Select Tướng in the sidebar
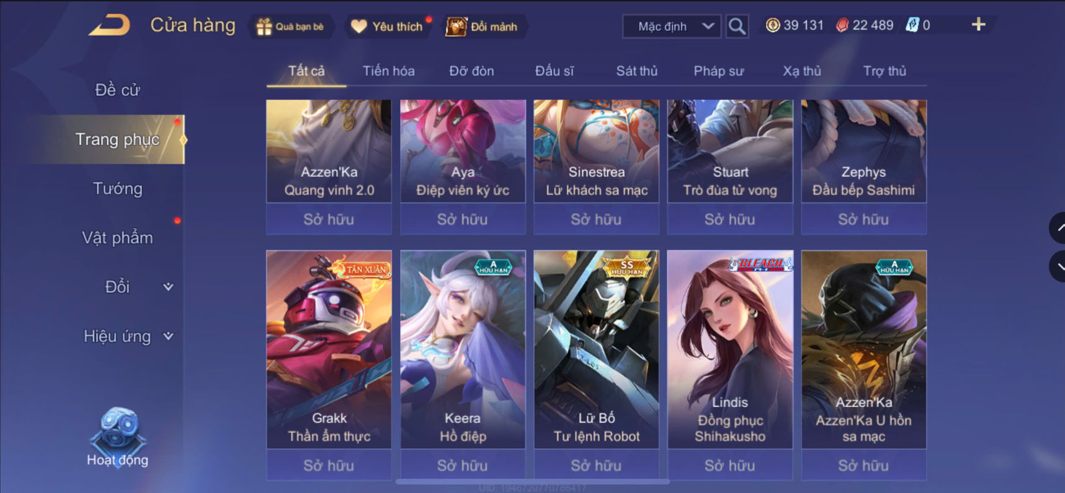This screenshot has height=493, width=1065. pyautogui.click(x=118, y=188)
